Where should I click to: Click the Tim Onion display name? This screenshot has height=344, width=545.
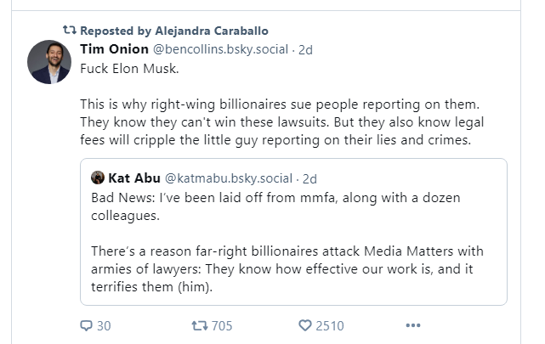click(x=114, y=49)
